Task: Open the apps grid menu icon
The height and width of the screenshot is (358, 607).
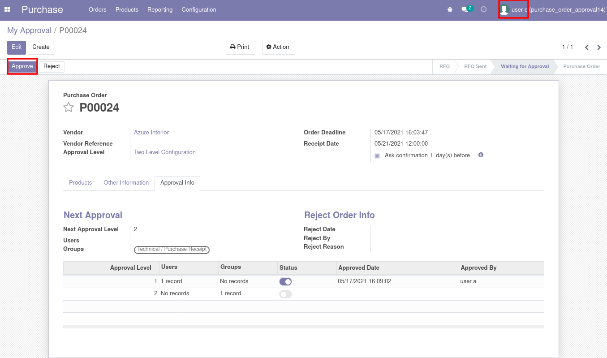Action: pos(7,9)
